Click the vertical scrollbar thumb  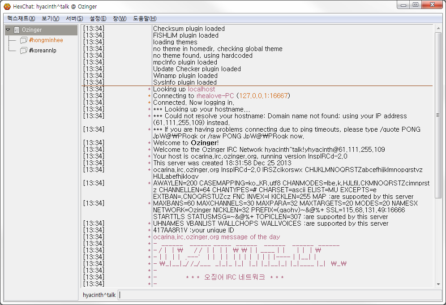[x=438, y=115]
